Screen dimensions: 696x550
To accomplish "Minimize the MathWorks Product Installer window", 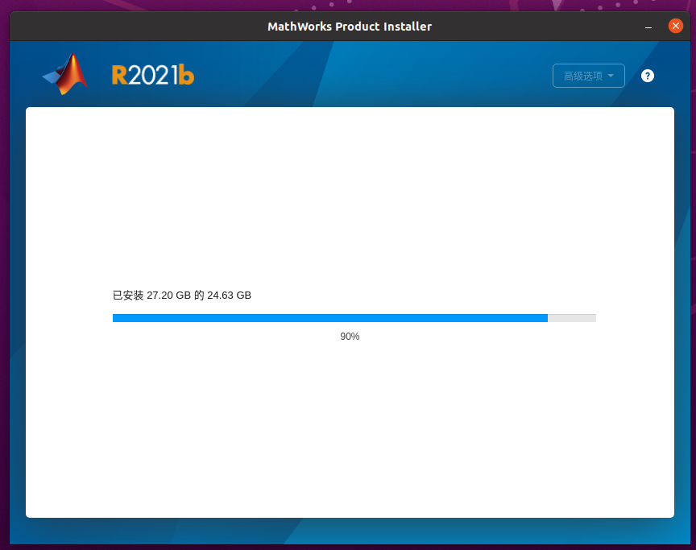I will (x=648, y=27).
